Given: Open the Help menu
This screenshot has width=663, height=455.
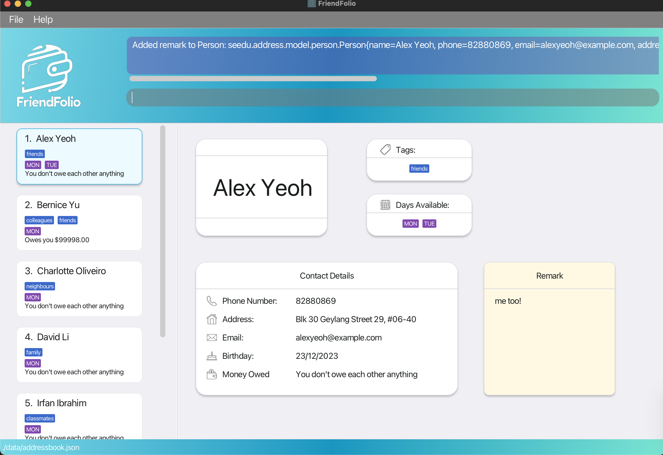Looking at the screenshot, I should click(43, 19).
